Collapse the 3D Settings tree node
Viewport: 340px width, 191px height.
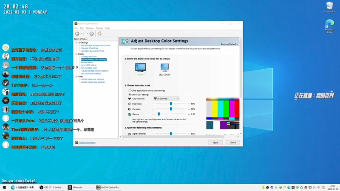pyautogui.click(x=76, y=43)
